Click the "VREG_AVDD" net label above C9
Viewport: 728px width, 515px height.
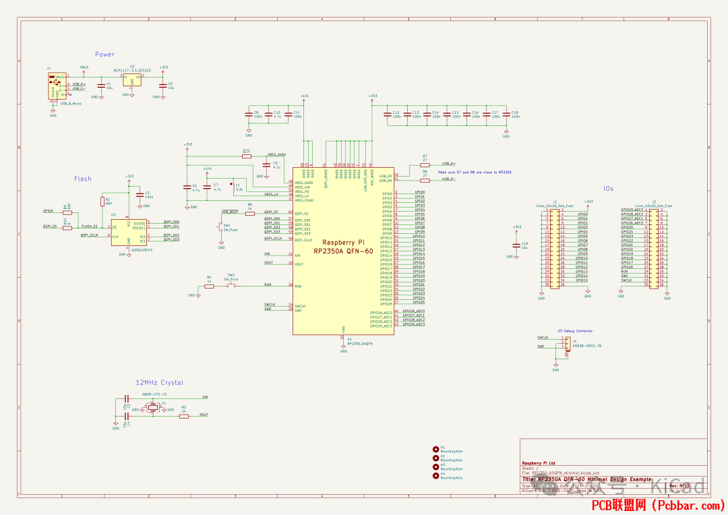pyautogui.click(x=277, y=154)
